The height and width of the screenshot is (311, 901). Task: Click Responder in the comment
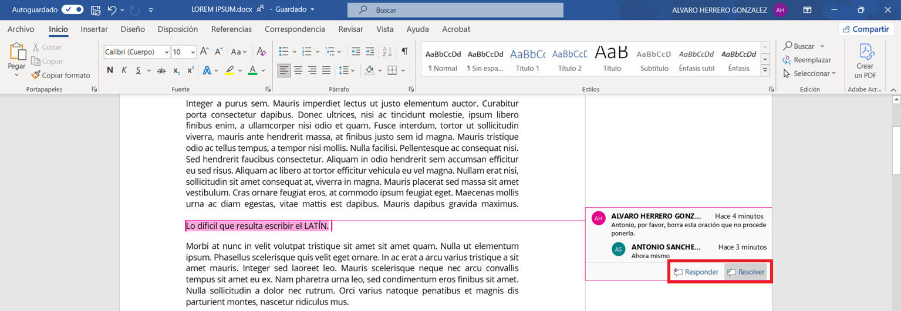click(696, 272)
